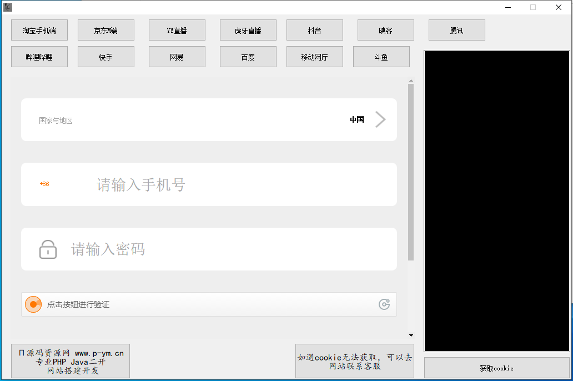Screen dimensions: 573x381
Task: Select the 网易 platform
Action: click(177, 57)
